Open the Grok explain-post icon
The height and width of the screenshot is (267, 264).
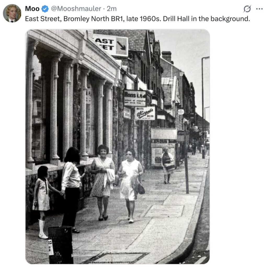[247, 9]
